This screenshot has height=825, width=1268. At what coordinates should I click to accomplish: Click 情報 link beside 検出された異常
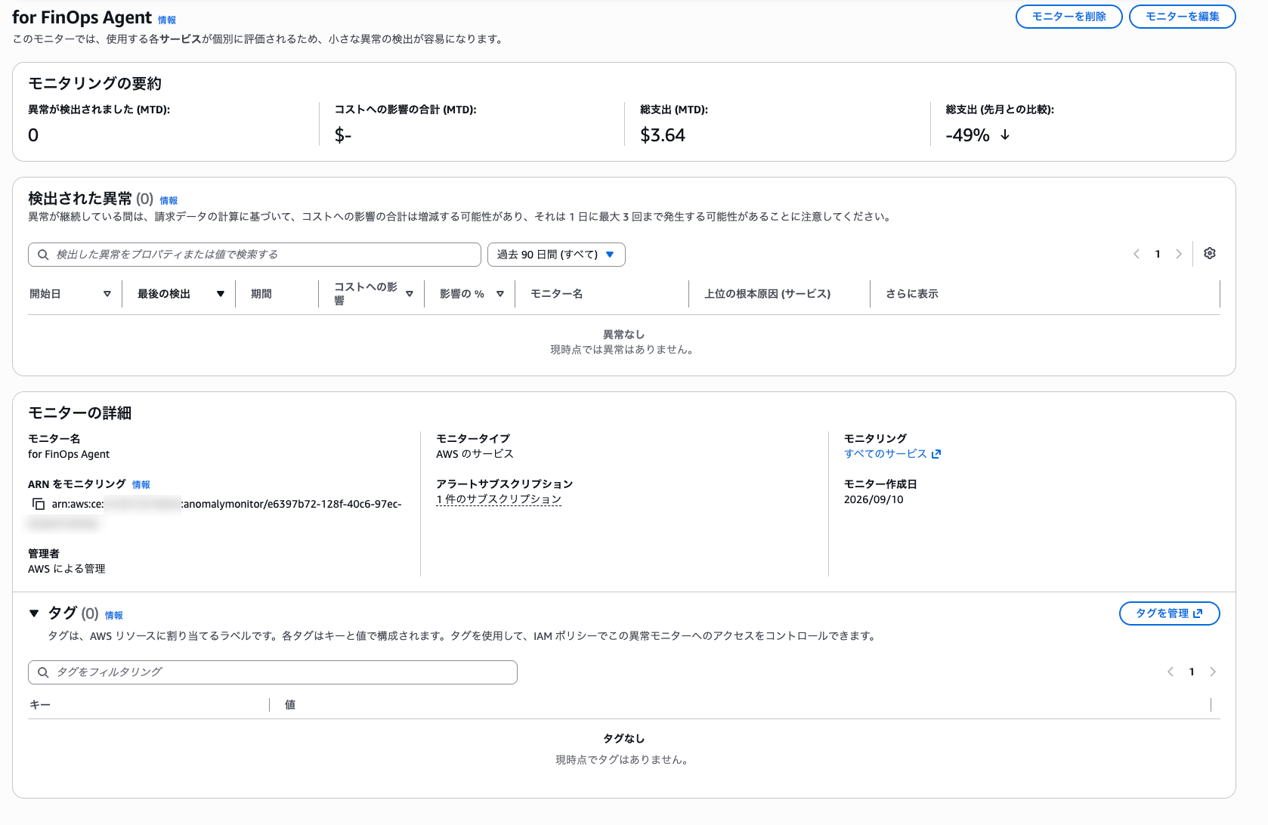point(169,201)
